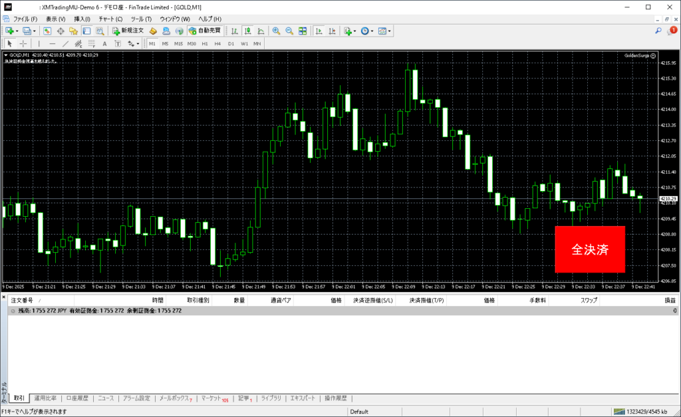This screenshot has width=681, height=417.
Task: Open the チャート (C) menu
Action: (x=110, y=19)
